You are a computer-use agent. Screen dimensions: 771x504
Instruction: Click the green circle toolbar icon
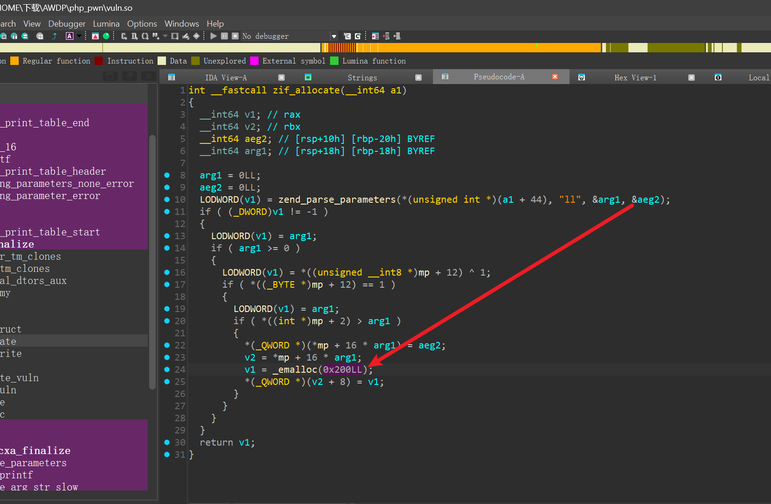pyautogui.click(x=106, y=36)
